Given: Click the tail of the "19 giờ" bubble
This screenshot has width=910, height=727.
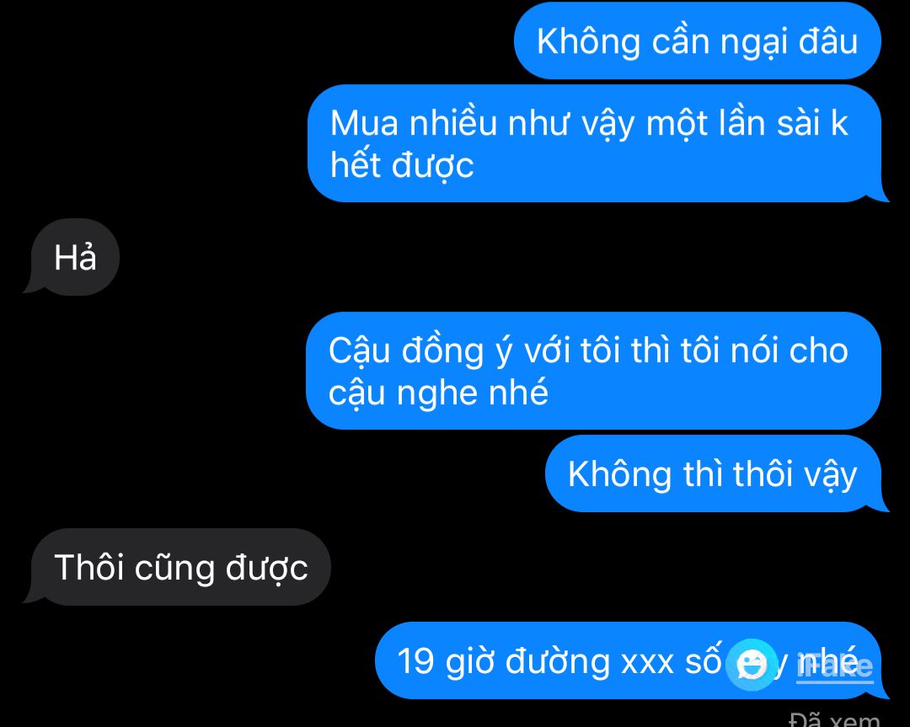Looking at the screenshot, I should click(882, 692).
